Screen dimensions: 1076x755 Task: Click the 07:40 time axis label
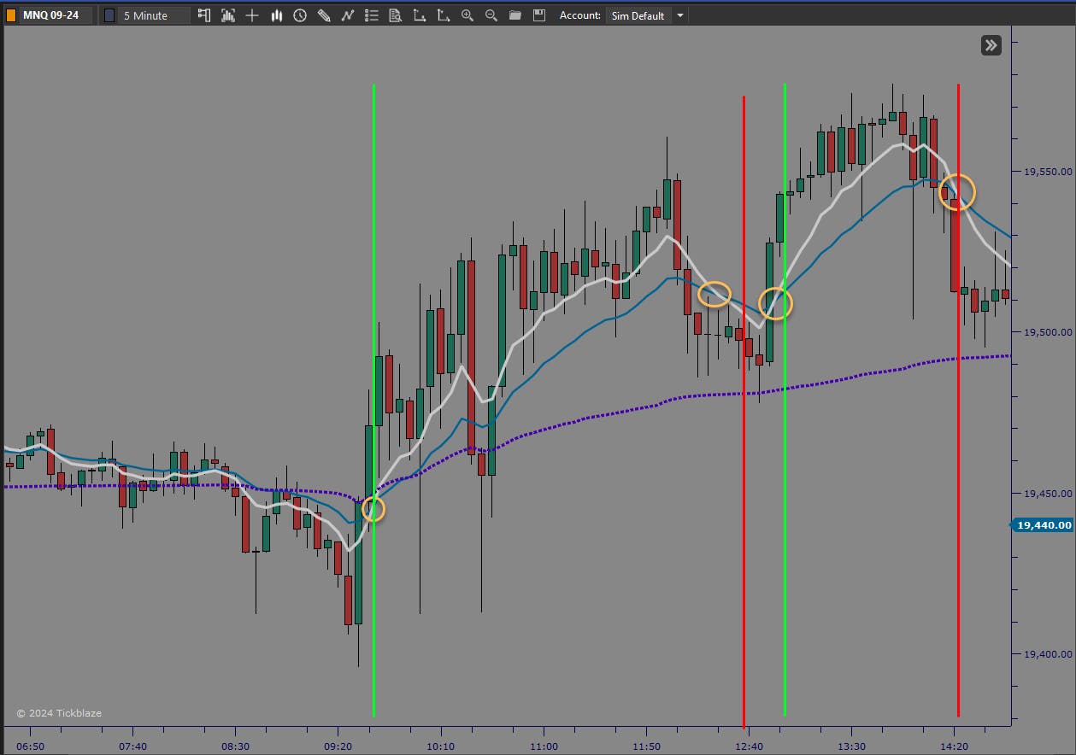132,746
